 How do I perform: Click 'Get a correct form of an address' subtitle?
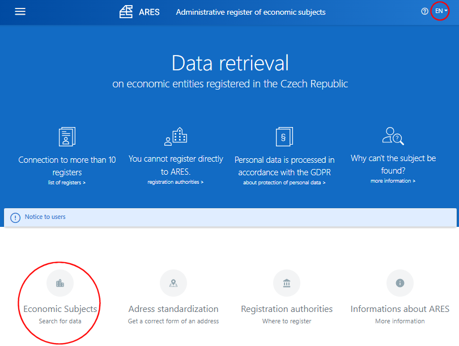coord(173,321)
